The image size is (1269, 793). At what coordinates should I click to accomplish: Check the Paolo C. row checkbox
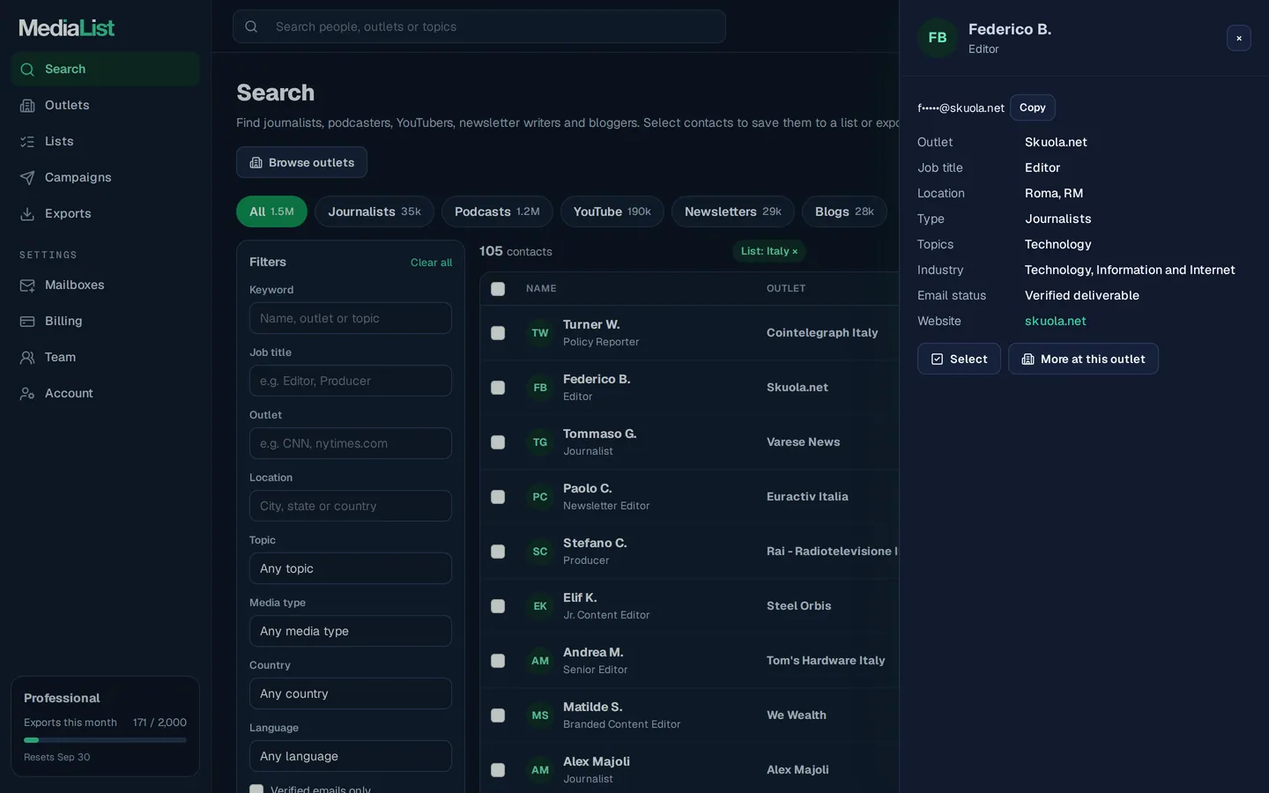pyautogui.click(x=498, y=497)
